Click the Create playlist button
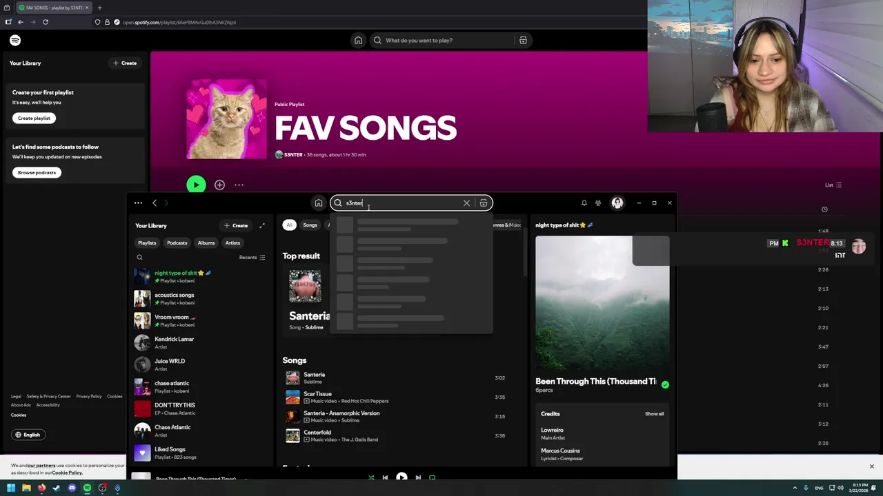 [34, 118]
